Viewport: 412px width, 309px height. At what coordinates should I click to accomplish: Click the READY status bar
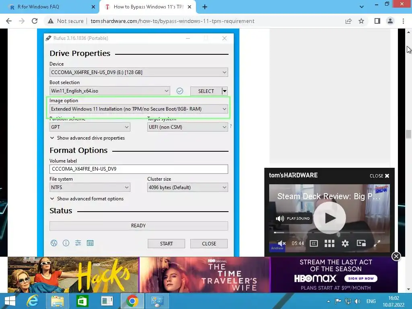[x=139, y=226]
